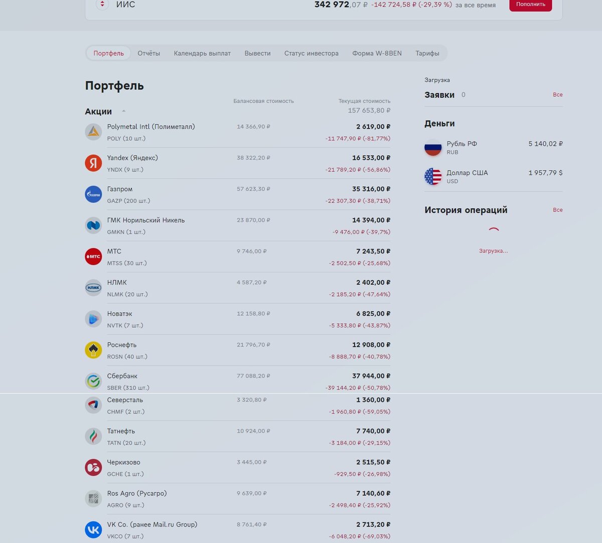
Task: Click the total current value 157 653,80 ₽
Action: 369,110
